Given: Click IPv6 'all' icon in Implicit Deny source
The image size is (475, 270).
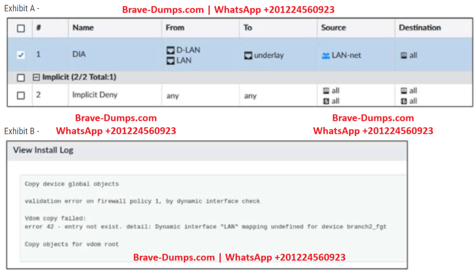Looking at the screenshot, I should [x=326, y=101].
